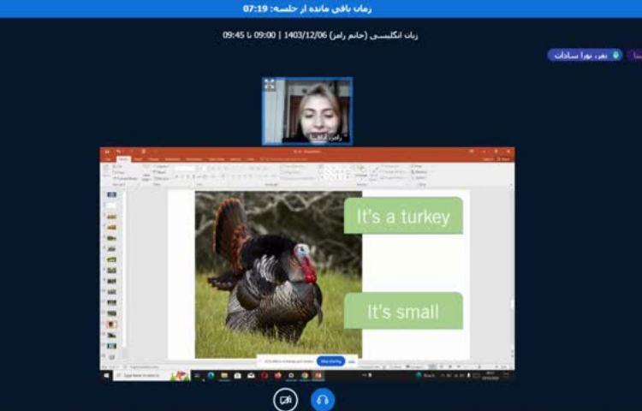Screen dimensions: 642x411
Task: Open the Windows Start menu
Action: [106, 375]
